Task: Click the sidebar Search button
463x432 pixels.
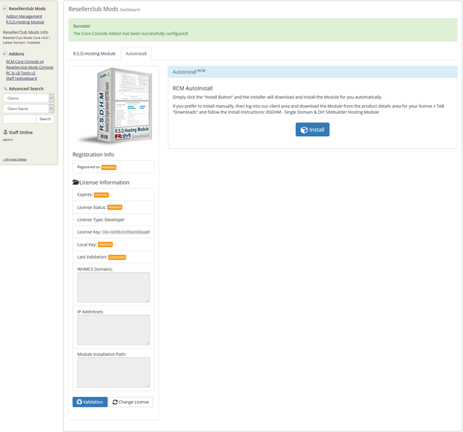Action: (x=45, y=119)
